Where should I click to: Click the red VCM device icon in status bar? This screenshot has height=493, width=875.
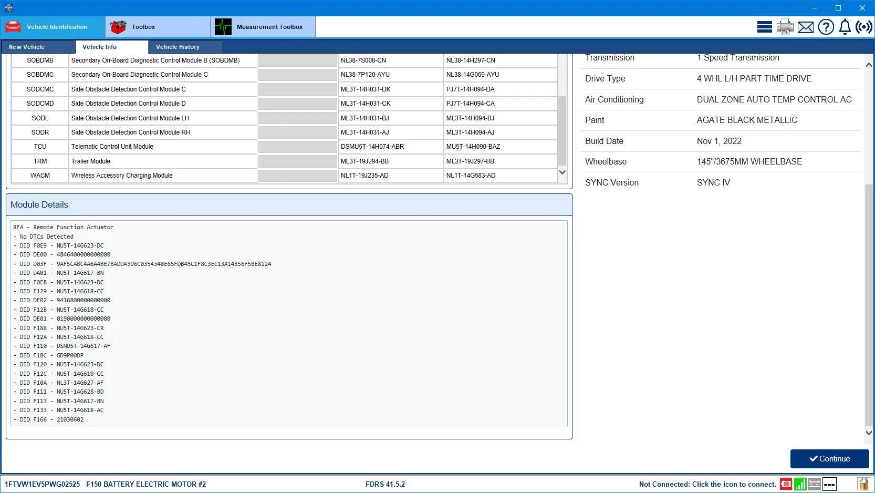coord(785,484)
